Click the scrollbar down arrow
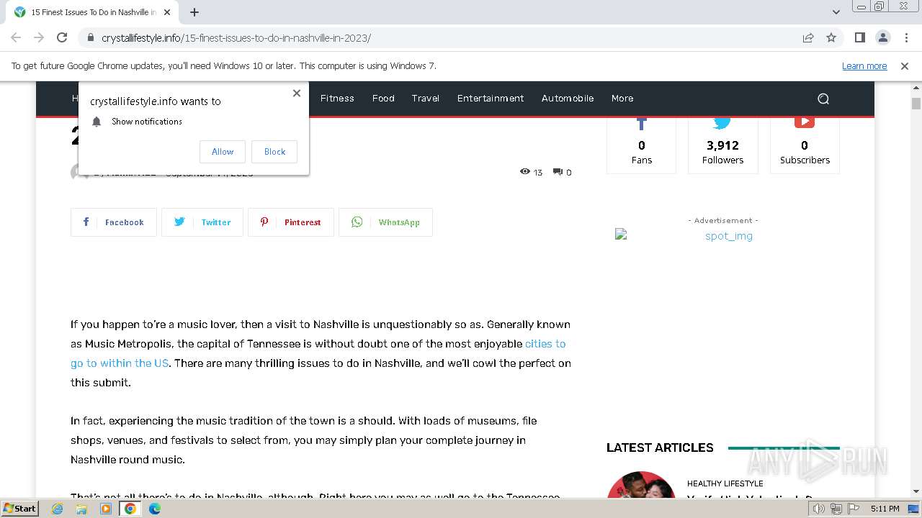922x518 pixels. click(x=916, y=491)
